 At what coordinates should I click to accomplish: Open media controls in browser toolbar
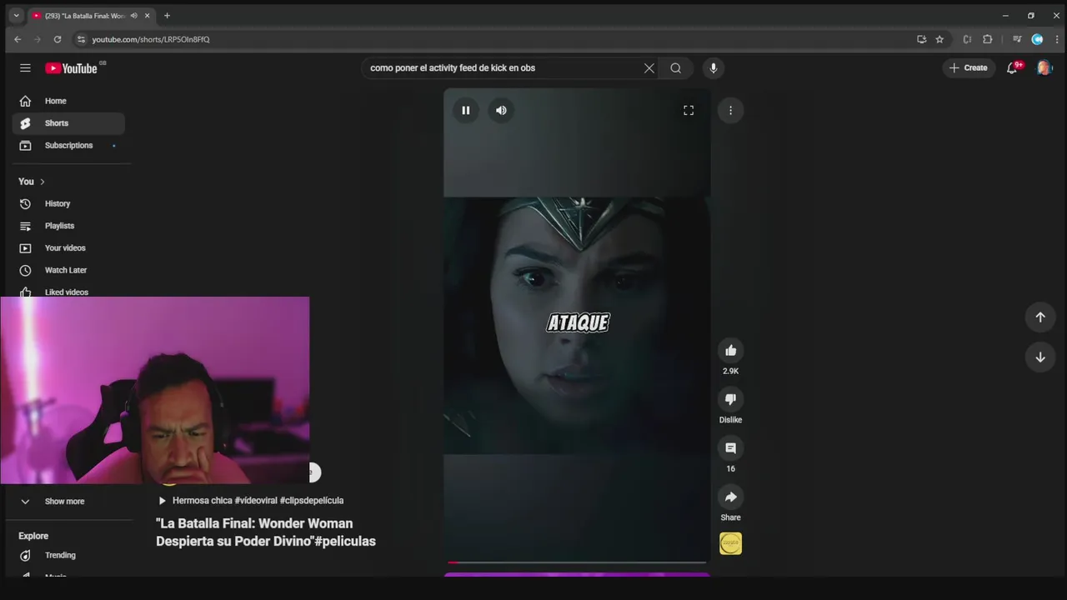coord(1017,39)
